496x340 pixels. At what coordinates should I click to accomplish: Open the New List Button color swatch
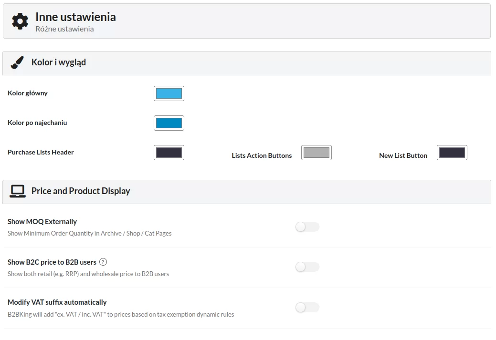point(452,153)
